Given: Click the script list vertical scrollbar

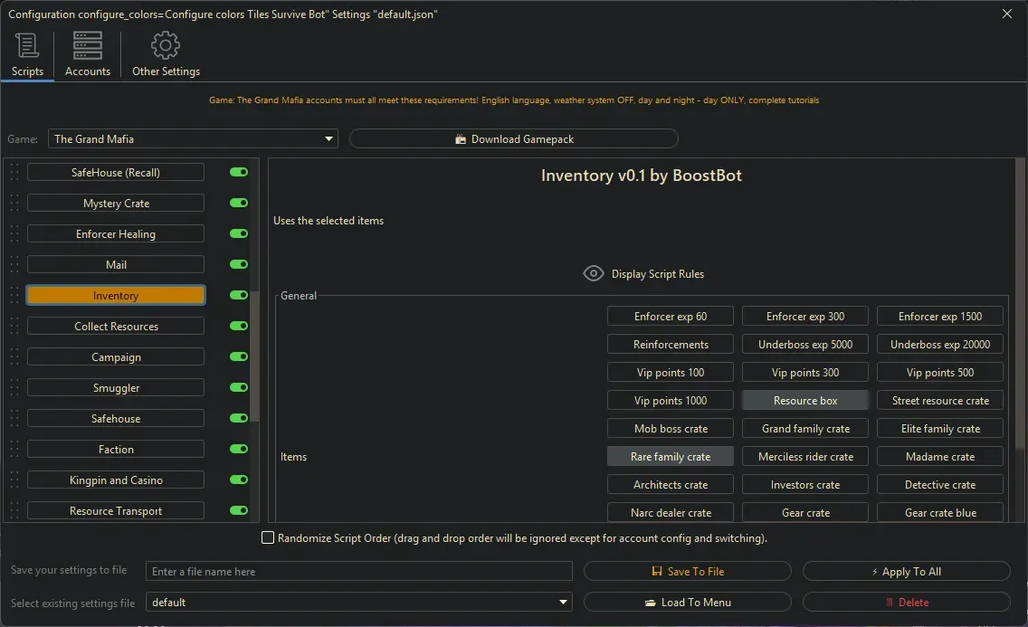Looking at the screenshot, I should click(255, 357).
